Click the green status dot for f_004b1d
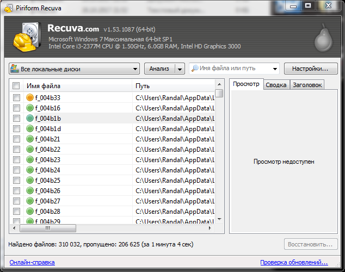This screenshot has width=345, height=272. pos(30,128)
